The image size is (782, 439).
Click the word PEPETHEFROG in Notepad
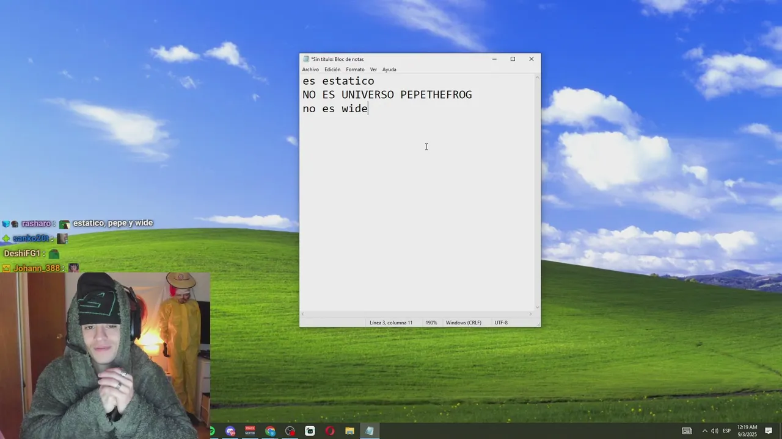click(436, 95)
